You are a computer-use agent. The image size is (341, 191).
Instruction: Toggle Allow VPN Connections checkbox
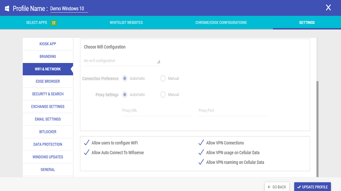coord(201,143)
